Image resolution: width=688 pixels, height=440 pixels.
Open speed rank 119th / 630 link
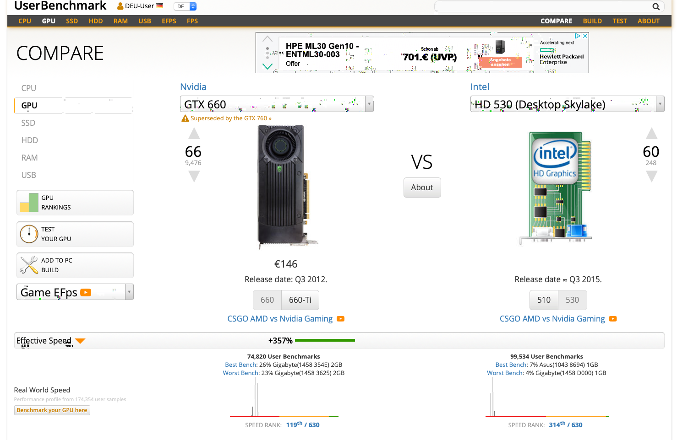click(303, 424)
